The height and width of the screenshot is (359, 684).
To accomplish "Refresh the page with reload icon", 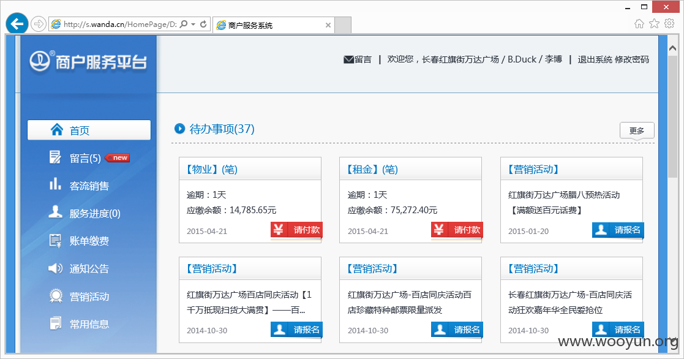I will point(203,24).
